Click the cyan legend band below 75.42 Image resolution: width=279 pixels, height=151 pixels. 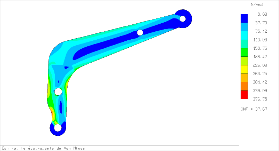pyautogui.click(x=244, y=35)
